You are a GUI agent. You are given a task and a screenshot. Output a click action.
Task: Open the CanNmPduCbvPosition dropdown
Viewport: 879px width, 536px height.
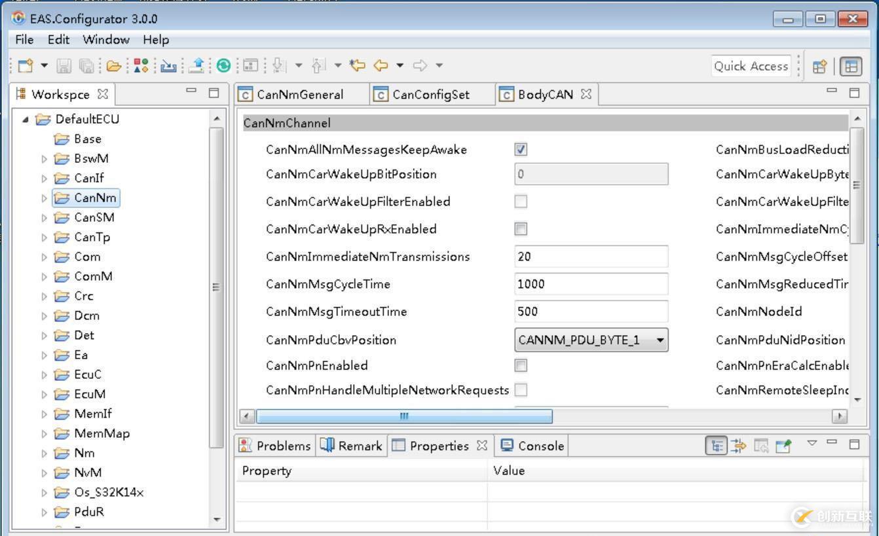point(591,340)
